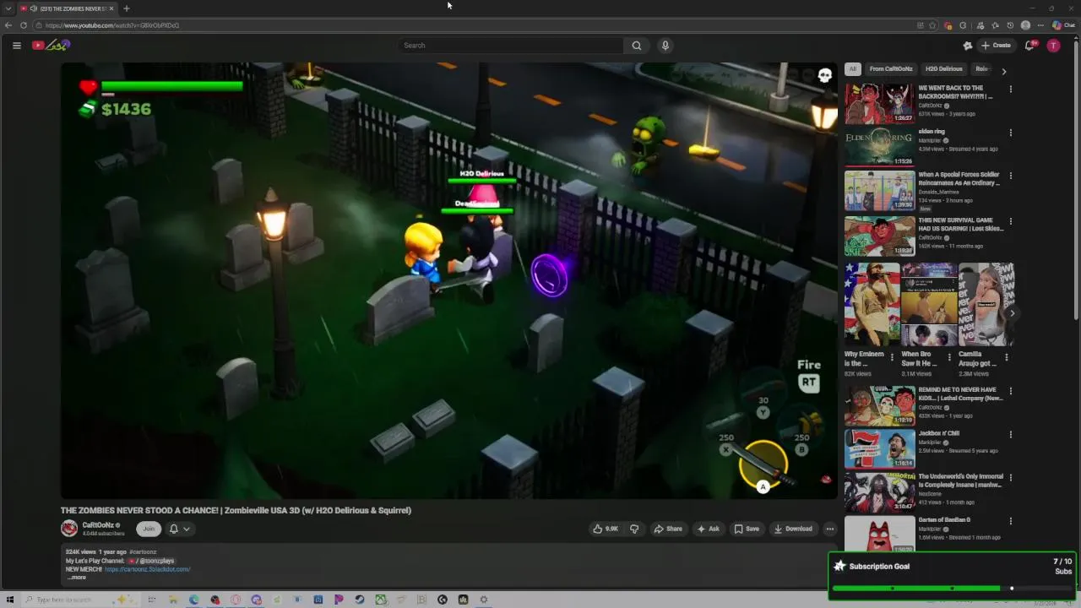
Task: Select the From CaRtOoNz chip
Action: point(891,69)
